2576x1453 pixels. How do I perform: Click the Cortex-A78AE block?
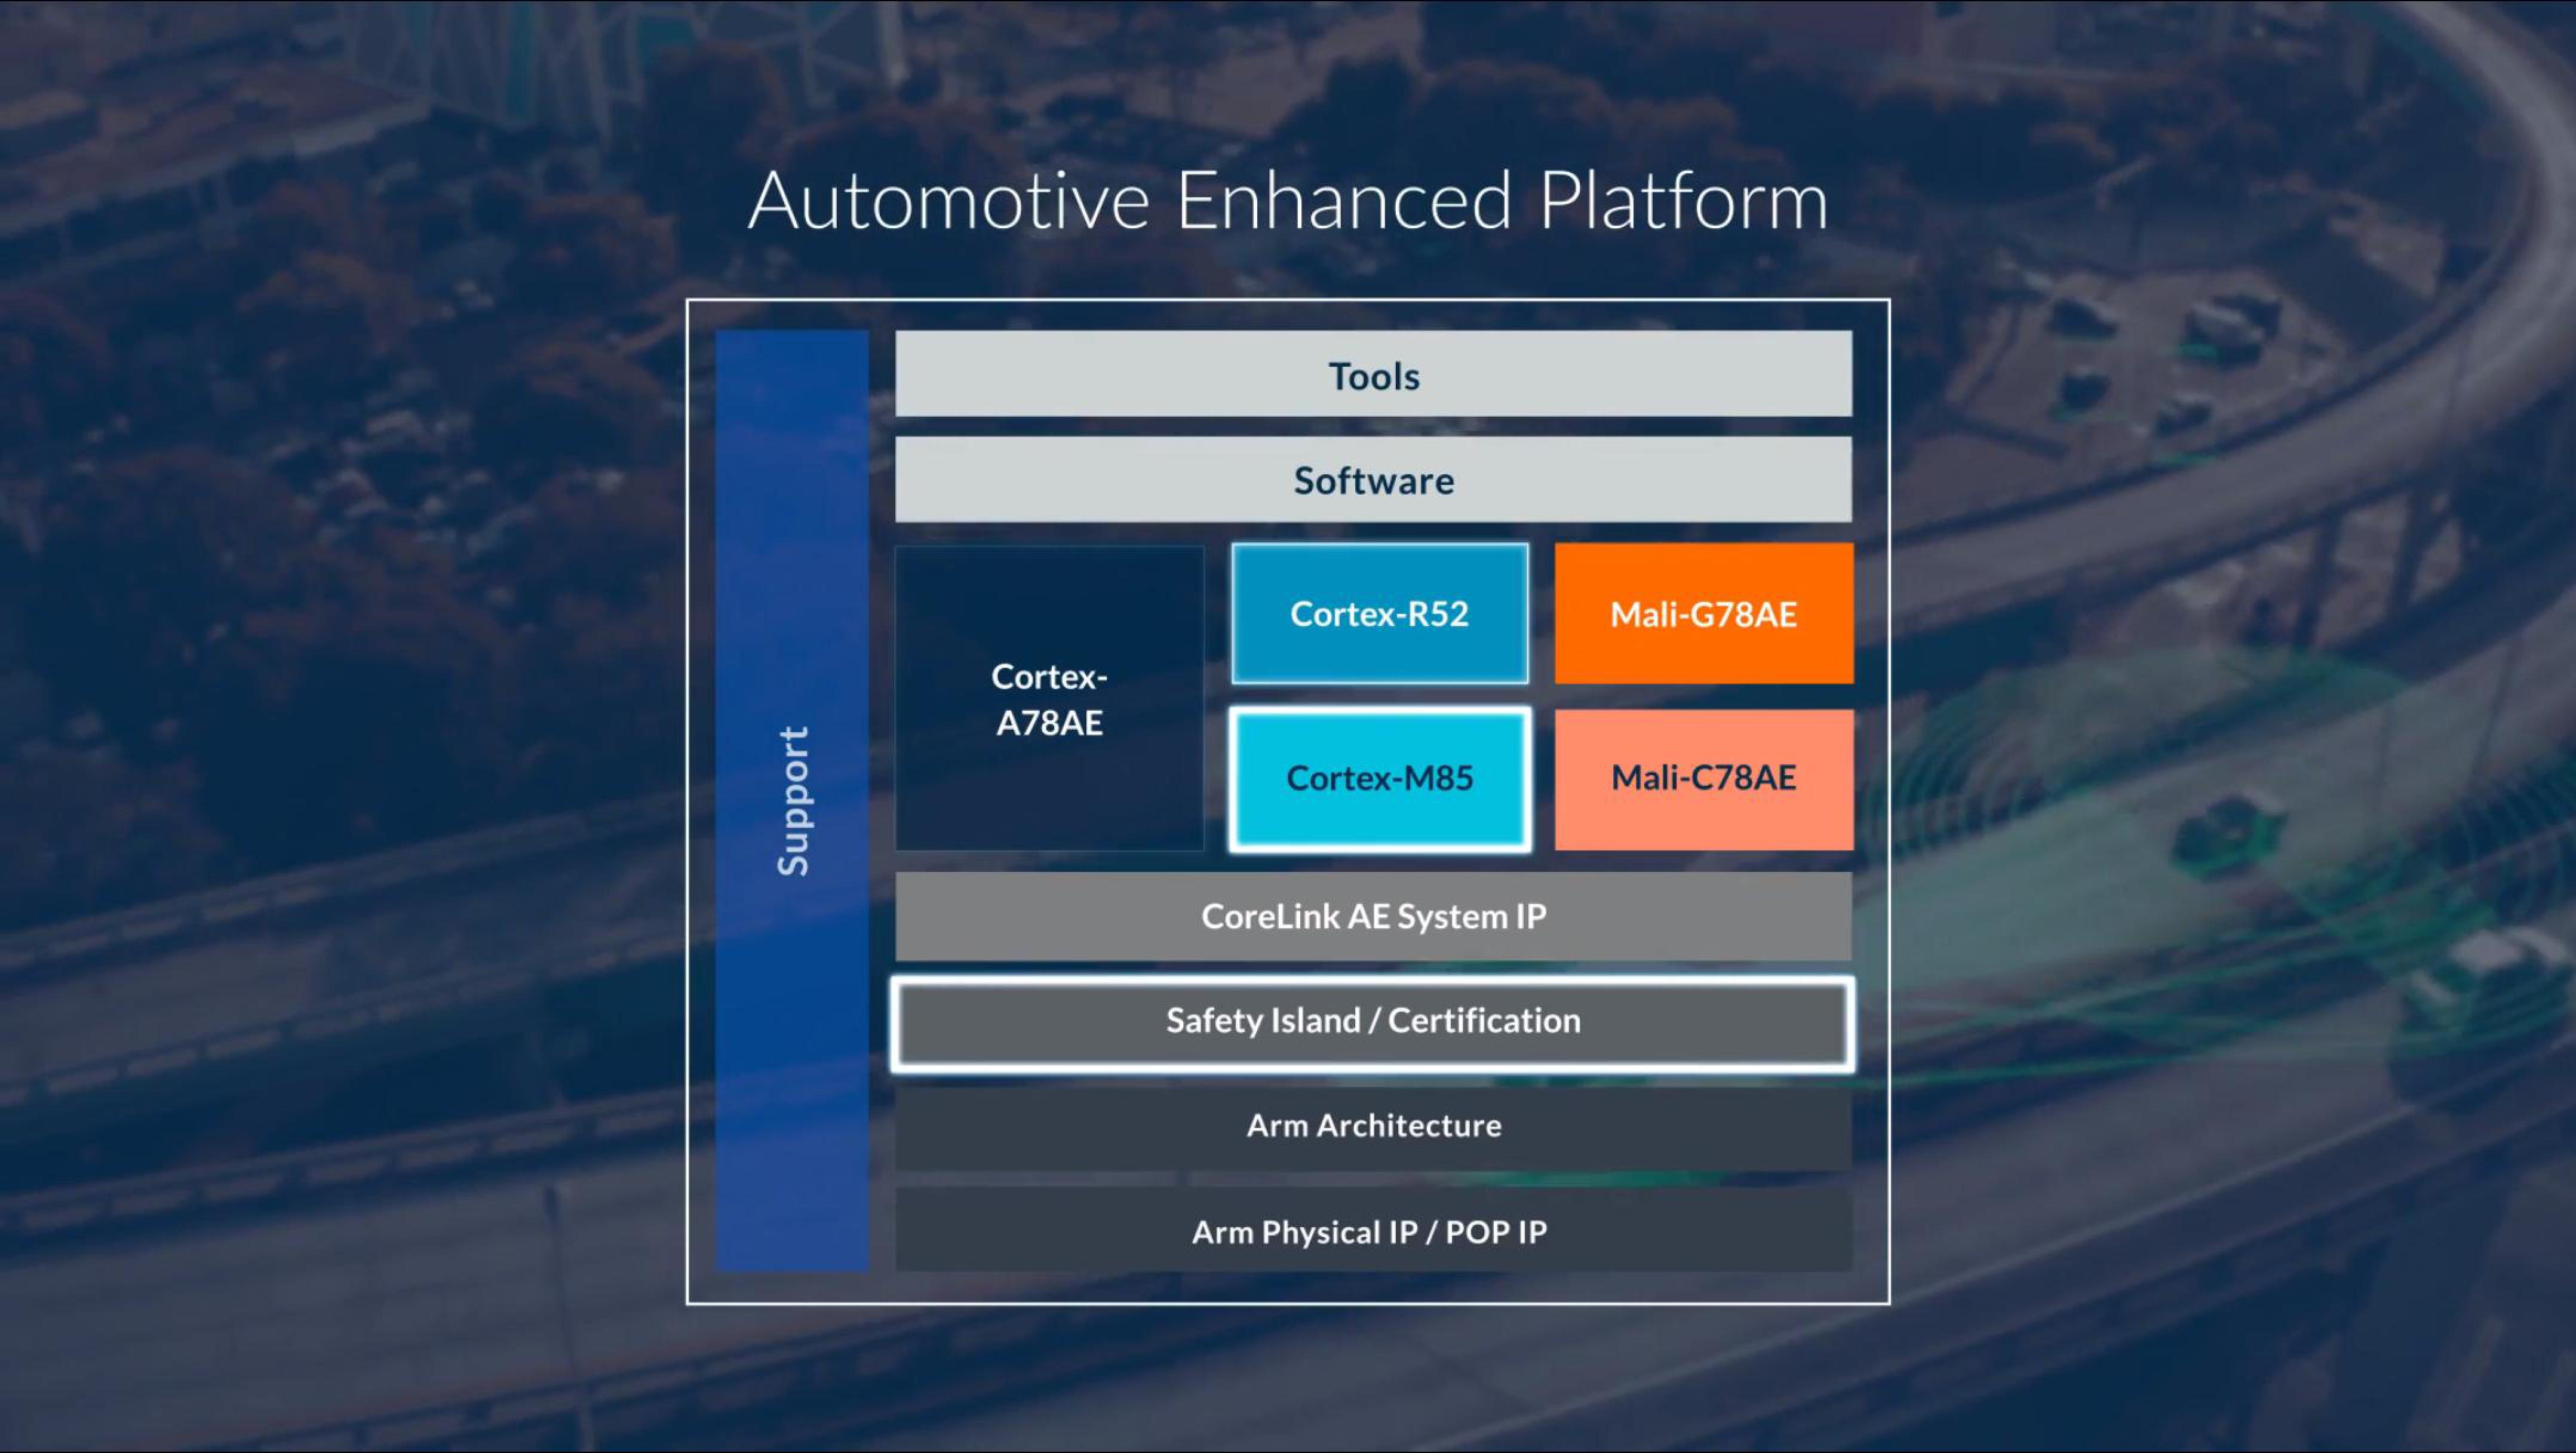(1049, 698)
